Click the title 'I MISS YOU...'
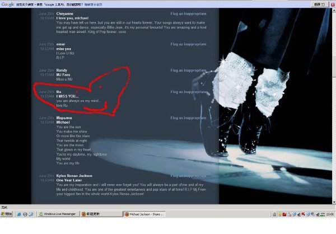 67,96
